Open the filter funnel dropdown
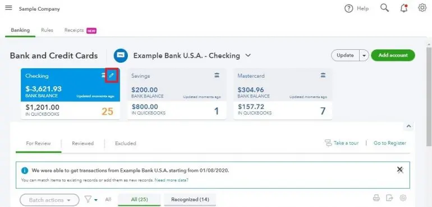The height and width of the screenshot is (207, 432). pyautogui.click(x=91, y=199)
